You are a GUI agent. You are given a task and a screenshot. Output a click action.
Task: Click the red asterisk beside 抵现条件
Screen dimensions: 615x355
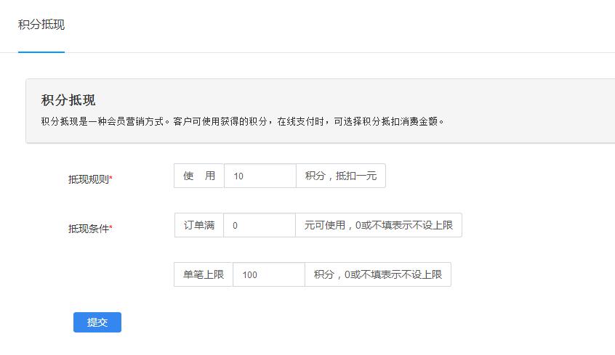110,228
